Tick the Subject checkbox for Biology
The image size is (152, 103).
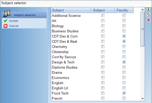coord(103,26)
